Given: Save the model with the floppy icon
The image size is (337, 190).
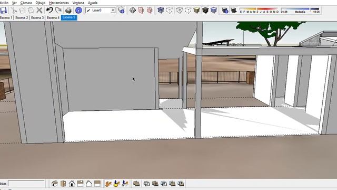Looking at the screenshot, I should pos(4,10).
